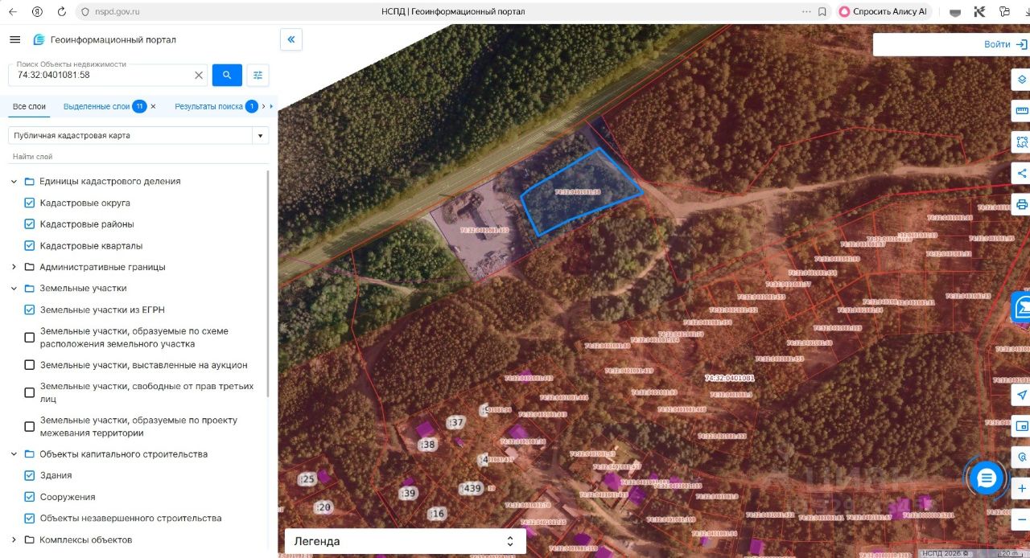Image resolution: width=1030 pixels, height=558 pixels.
Task: Activate the area selection search tool
Action: [1021, 142]
